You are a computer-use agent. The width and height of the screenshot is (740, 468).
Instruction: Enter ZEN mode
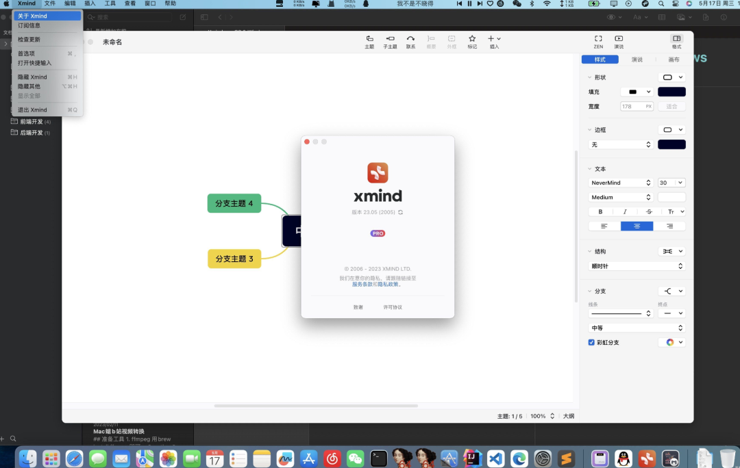[598, 42]
